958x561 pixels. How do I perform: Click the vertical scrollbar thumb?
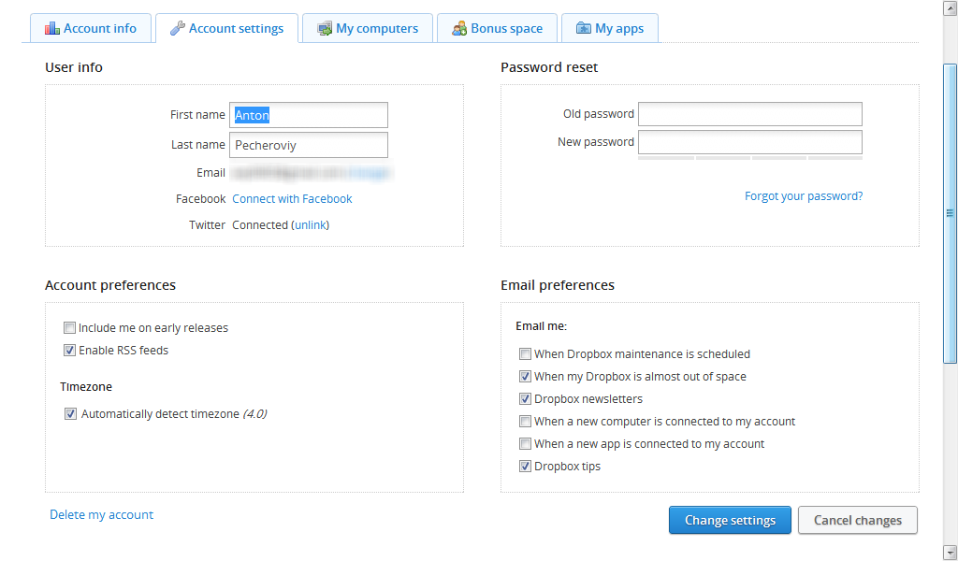pos(951,214)
